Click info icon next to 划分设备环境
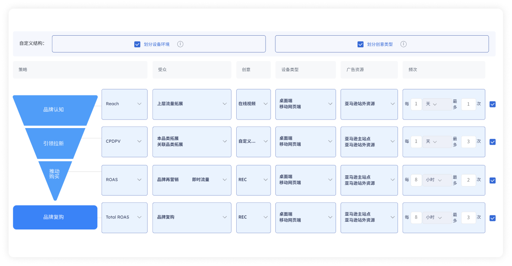Screen dimensions: 512x266 [x=180, y=44]
